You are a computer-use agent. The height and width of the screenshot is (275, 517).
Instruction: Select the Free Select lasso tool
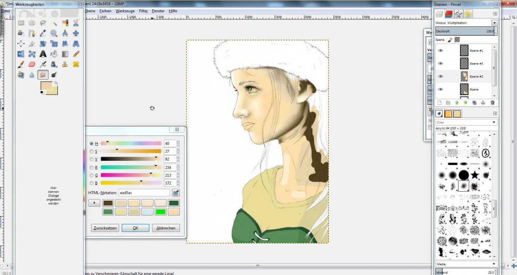[43, 23]
